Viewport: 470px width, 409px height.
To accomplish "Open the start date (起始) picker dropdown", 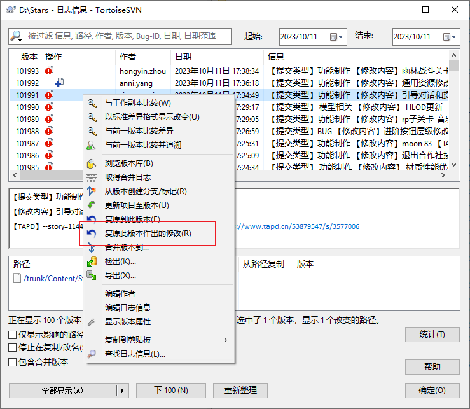I will [x=340, y=37].
